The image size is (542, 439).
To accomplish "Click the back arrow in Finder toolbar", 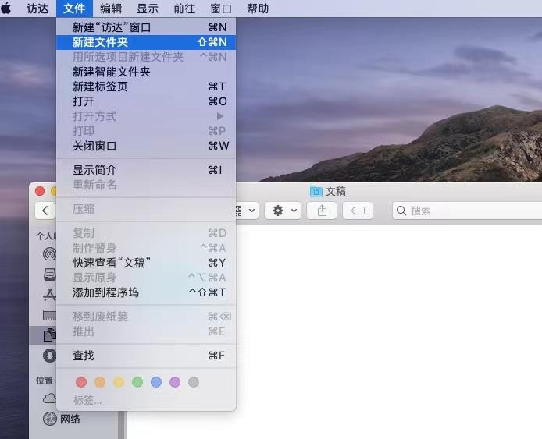I will pyautogui.click(x=45, y=211).
